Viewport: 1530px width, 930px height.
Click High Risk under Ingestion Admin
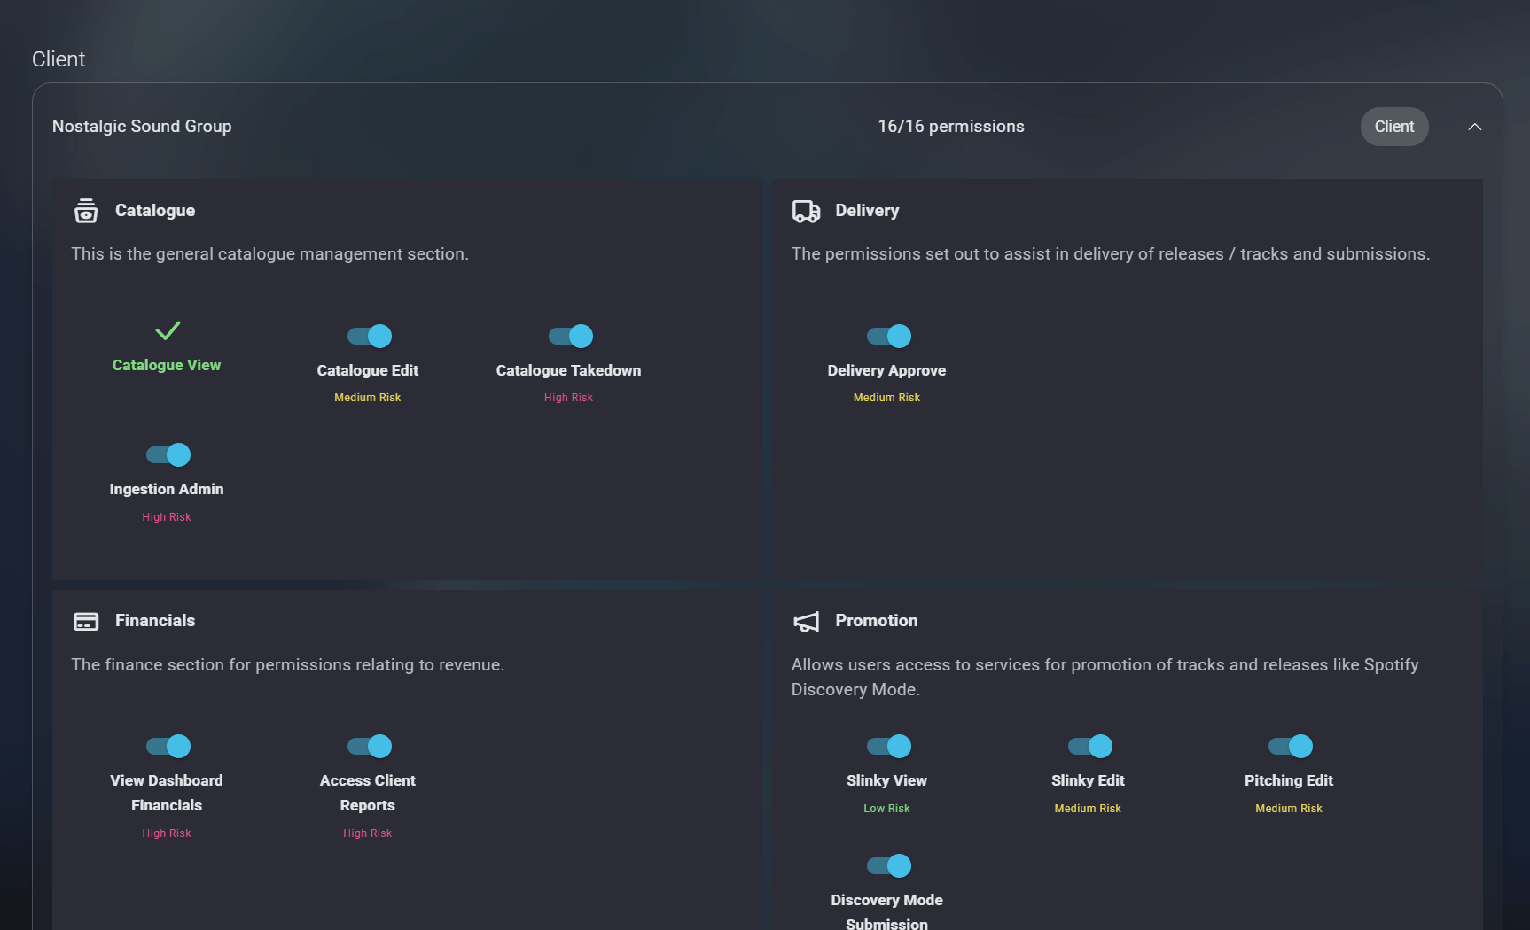(x=167, y=517)
